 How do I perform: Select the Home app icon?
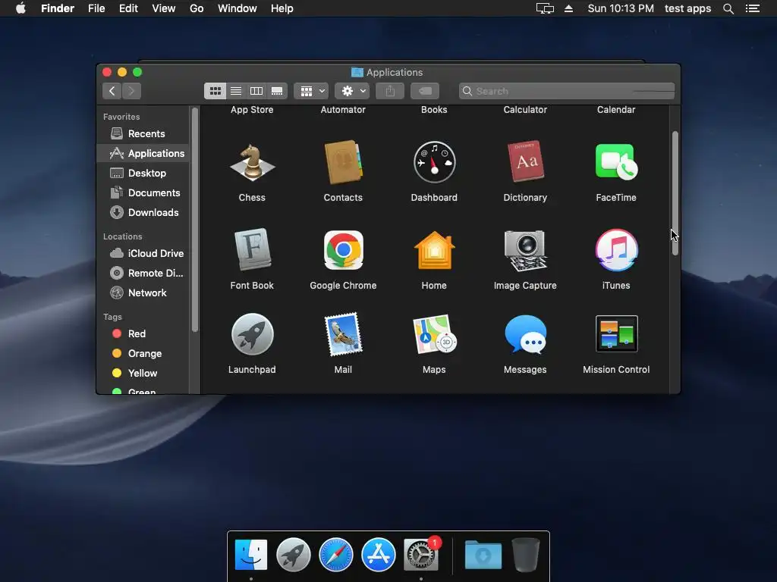click(x=434, y=250)
